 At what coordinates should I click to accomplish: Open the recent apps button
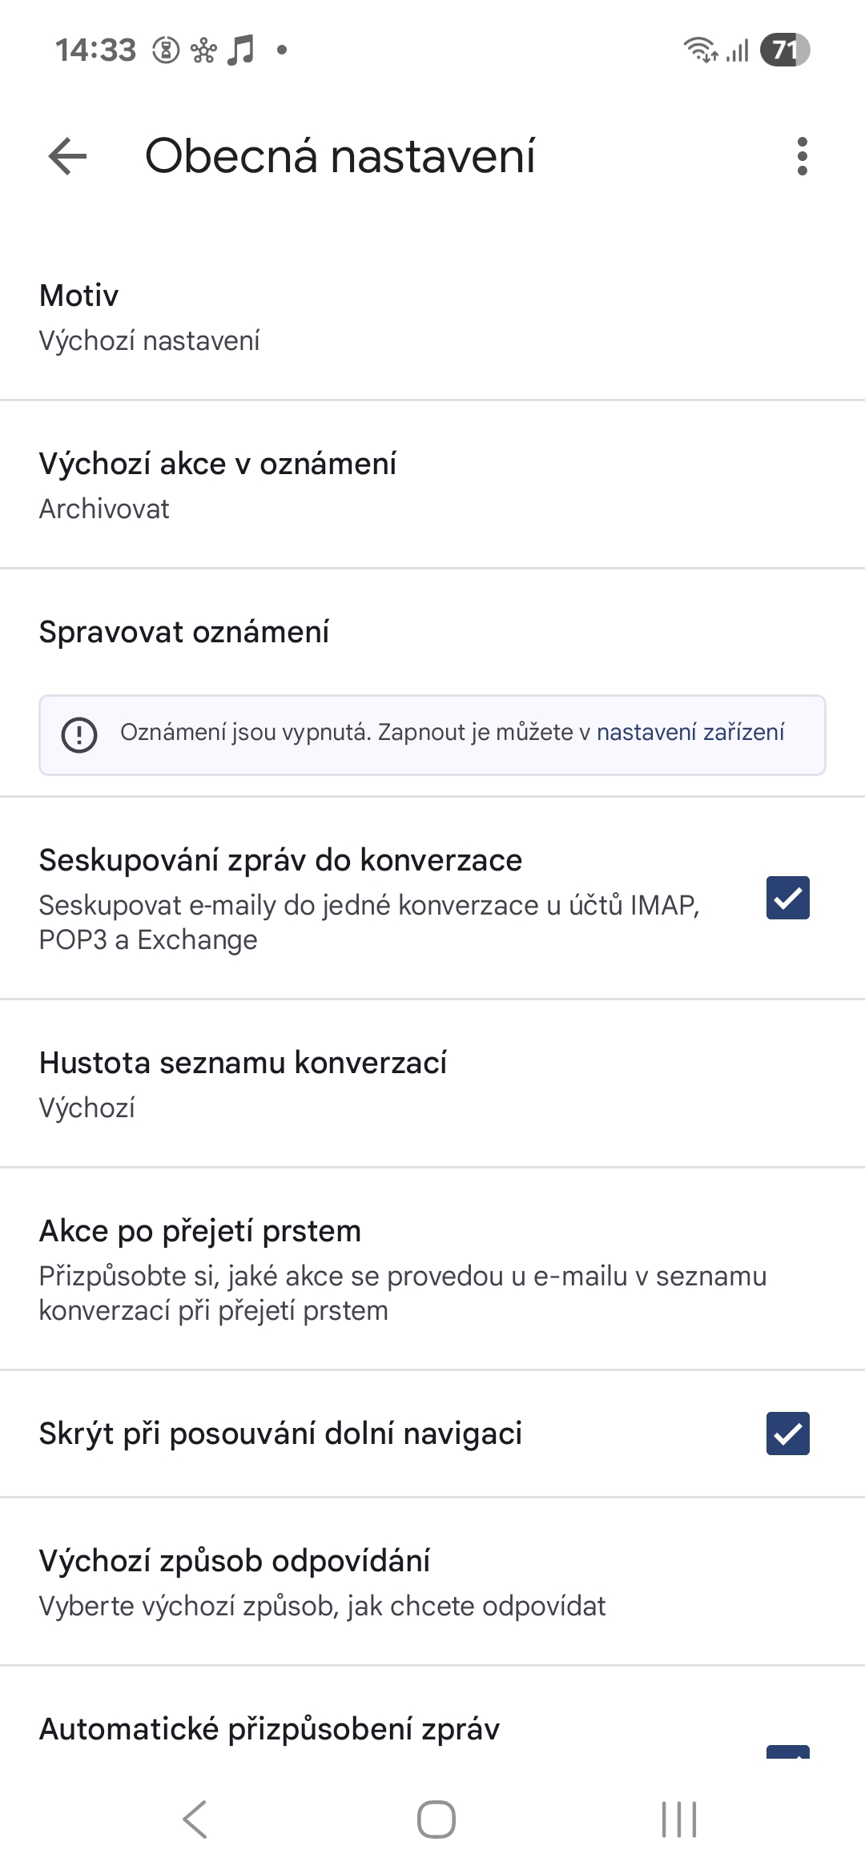pos(678,1819)
